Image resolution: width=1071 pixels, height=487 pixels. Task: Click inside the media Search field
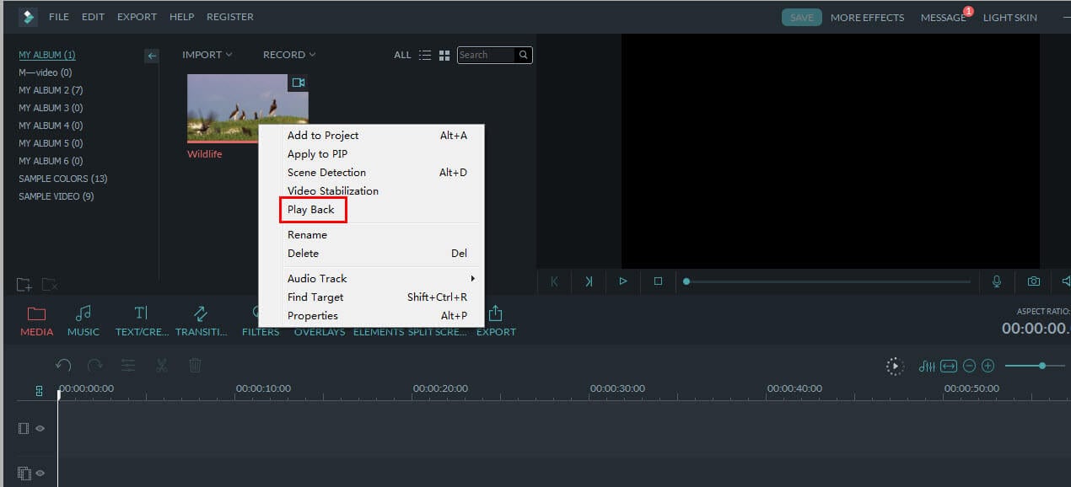pos(486,55)
